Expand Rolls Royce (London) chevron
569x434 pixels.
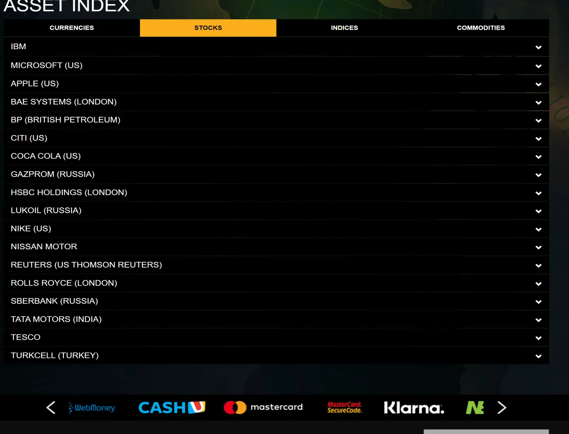click(x=538, y=284)
